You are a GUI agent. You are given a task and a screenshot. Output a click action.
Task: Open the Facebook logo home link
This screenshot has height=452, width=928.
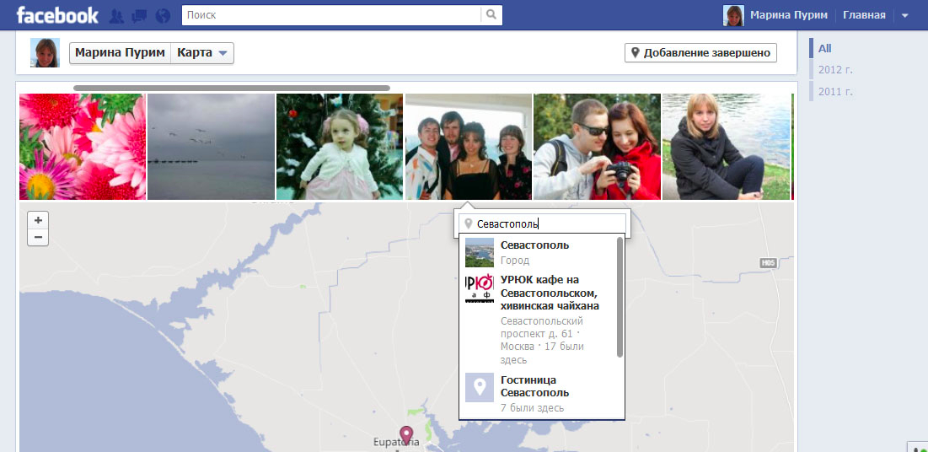pyautogui.click(x=57, y=15)
